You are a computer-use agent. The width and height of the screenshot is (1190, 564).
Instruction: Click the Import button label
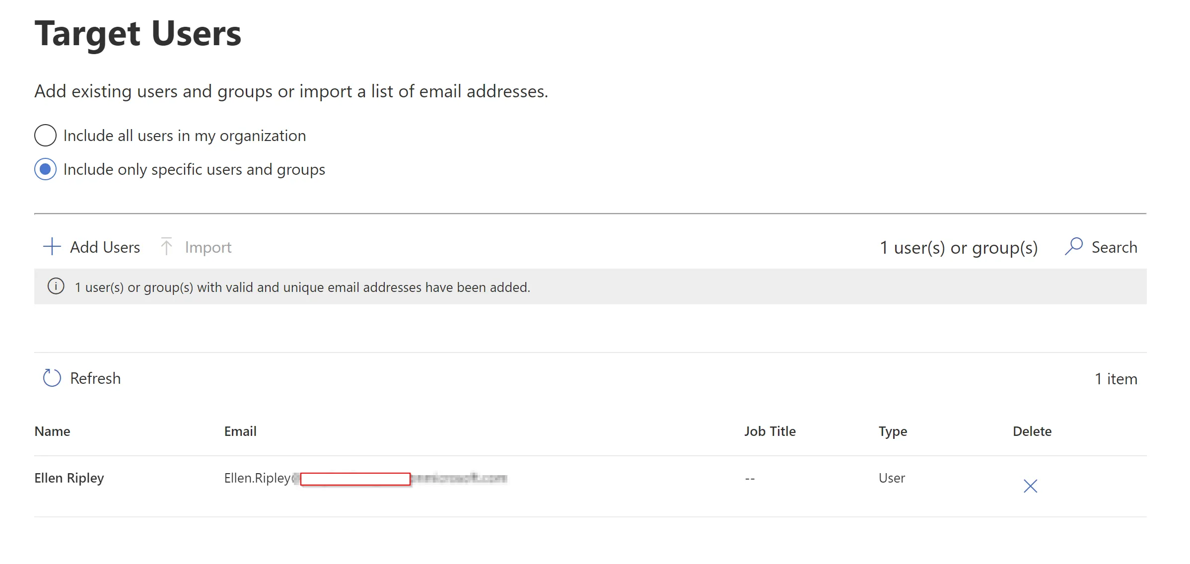208,247
